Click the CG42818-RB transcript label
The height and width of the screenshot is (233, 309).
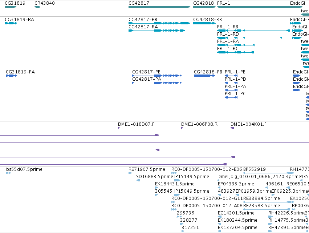click(207, 20)
